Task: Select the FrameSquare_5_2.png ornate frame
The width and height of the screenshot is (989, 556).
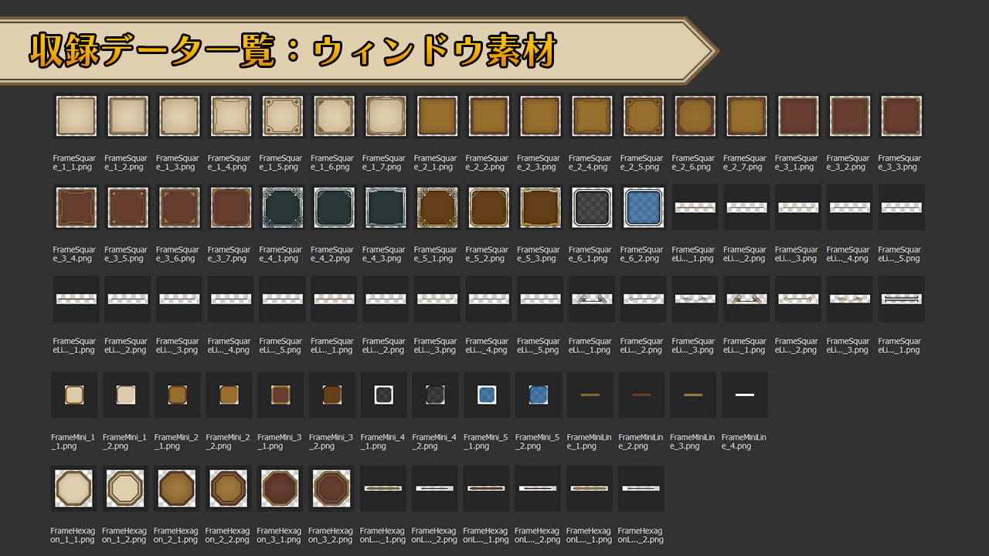Action: [488, 208]
